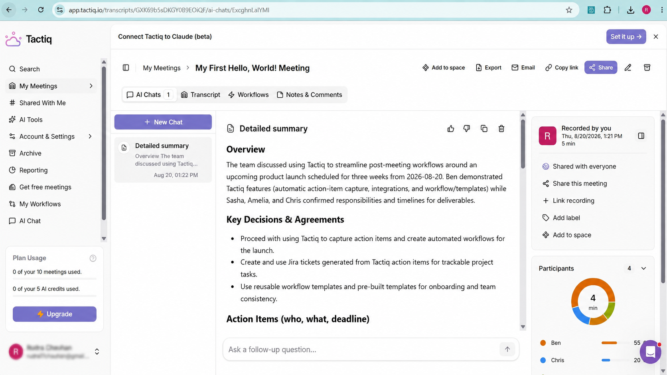
Task: Click the Tactiq logo icon
Action: (13, 39)
